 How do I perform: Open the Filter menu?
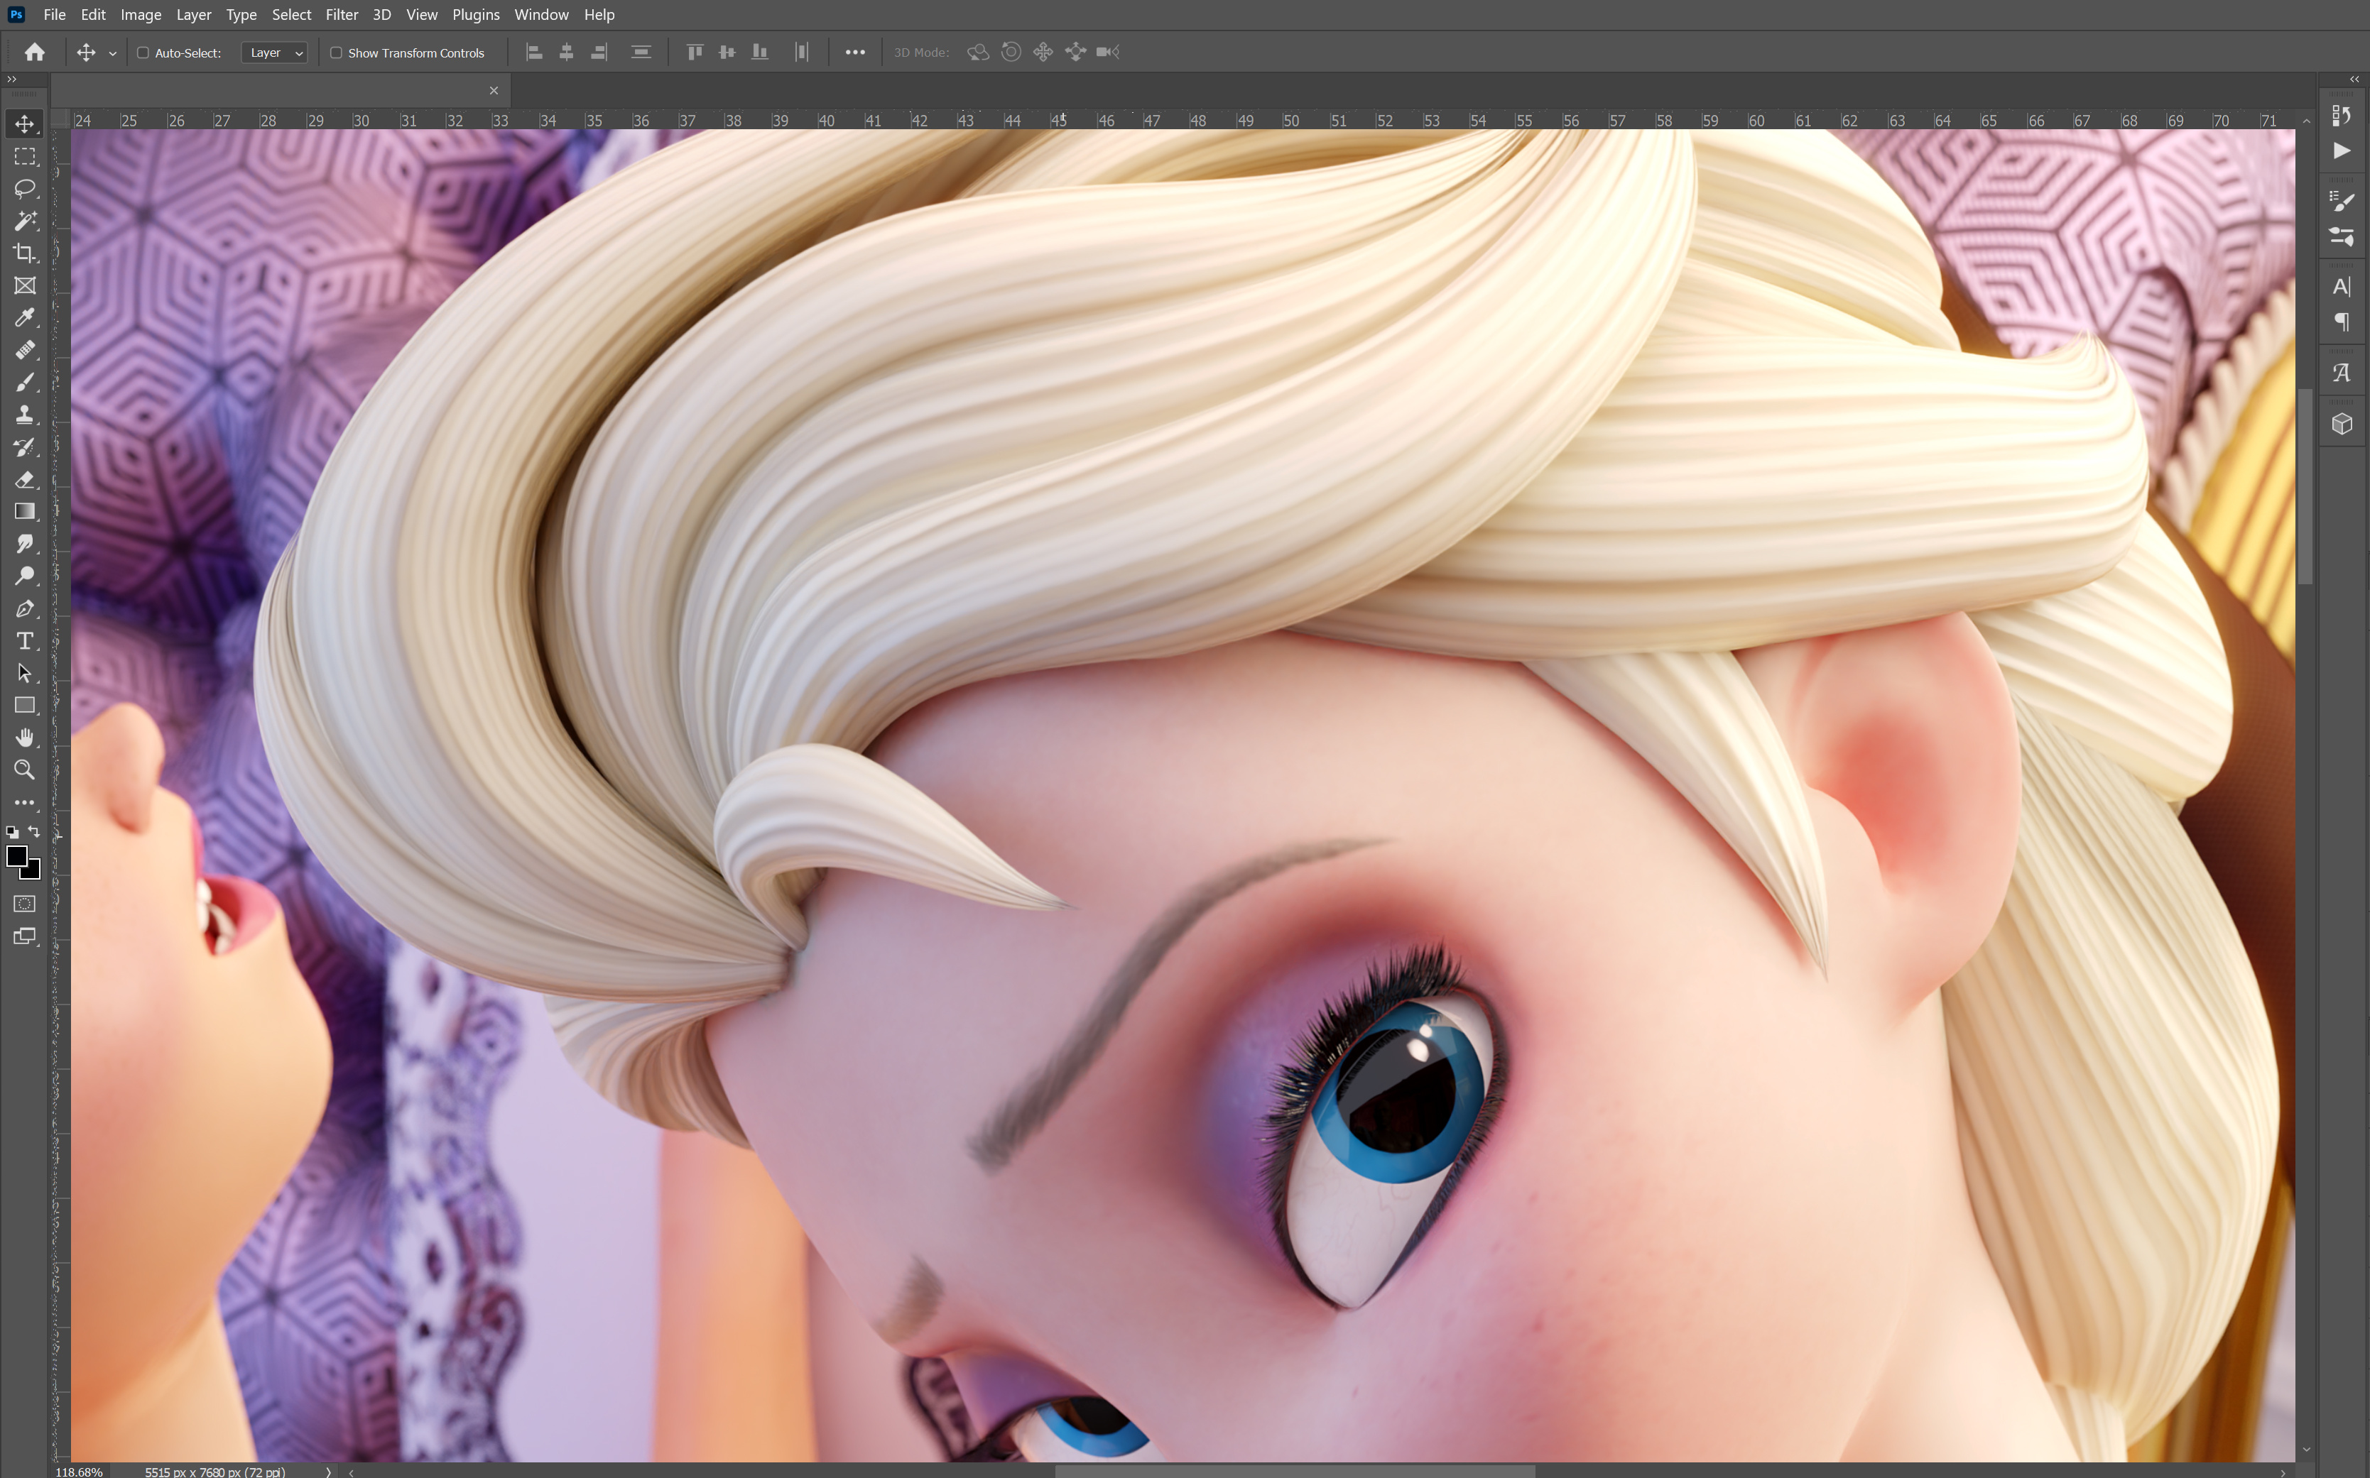coord(341,15)
